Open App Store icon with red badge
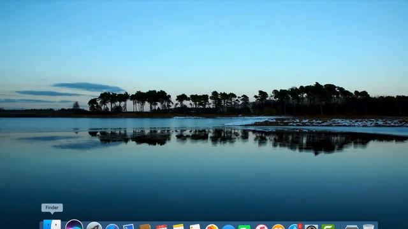 pyautogui.click(x=295, y=226)
